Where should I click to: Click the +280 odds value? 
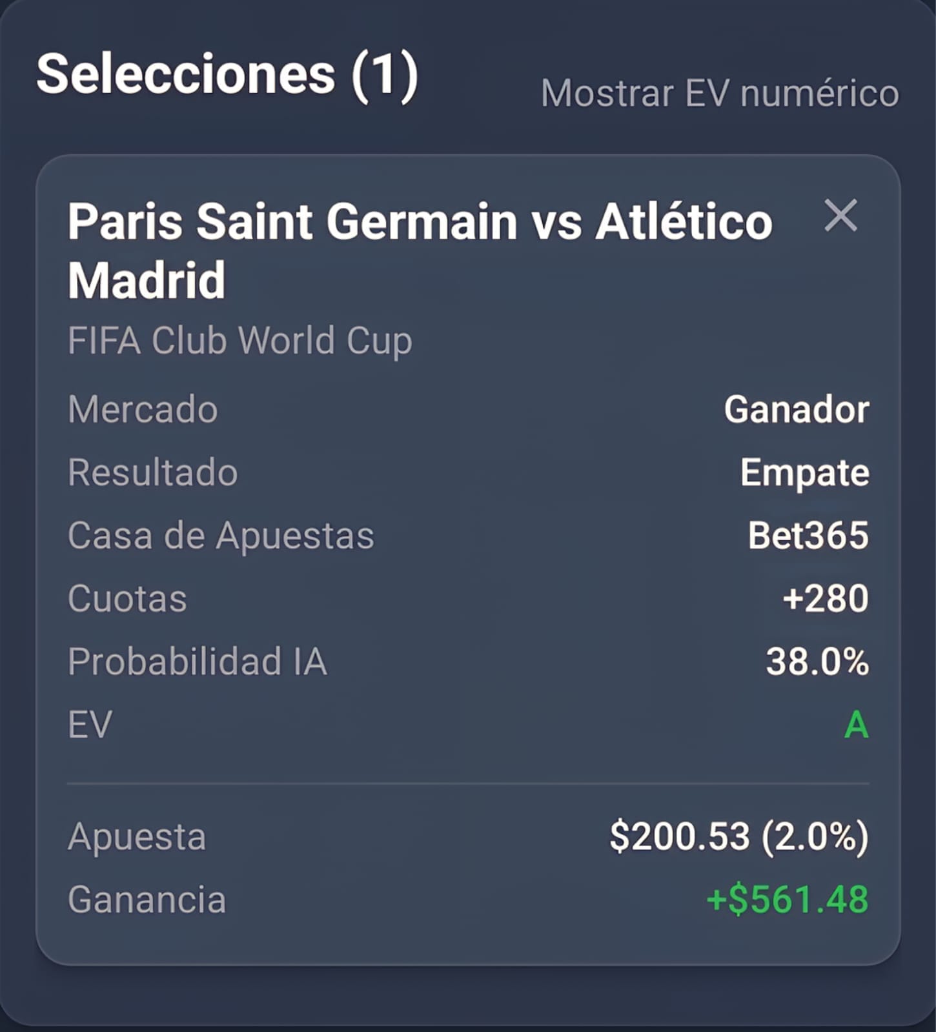tap(826, 598)
